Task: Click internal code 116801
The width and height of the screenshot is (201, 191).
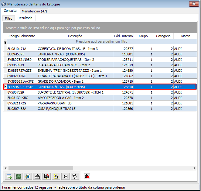Action: click(124, 54)
